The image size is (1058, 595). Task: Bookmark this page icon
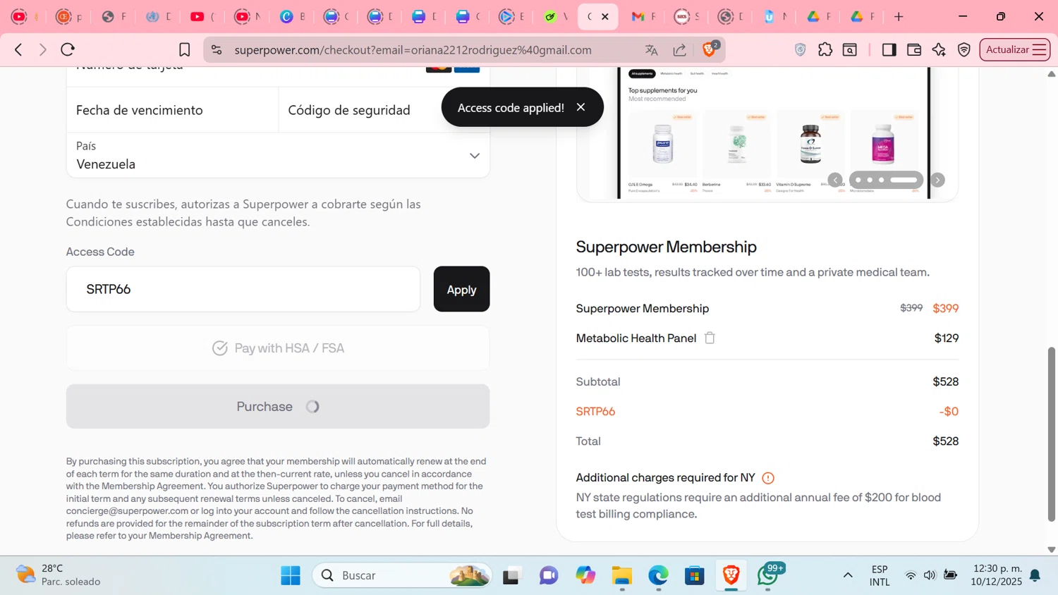tap(184, 49)
